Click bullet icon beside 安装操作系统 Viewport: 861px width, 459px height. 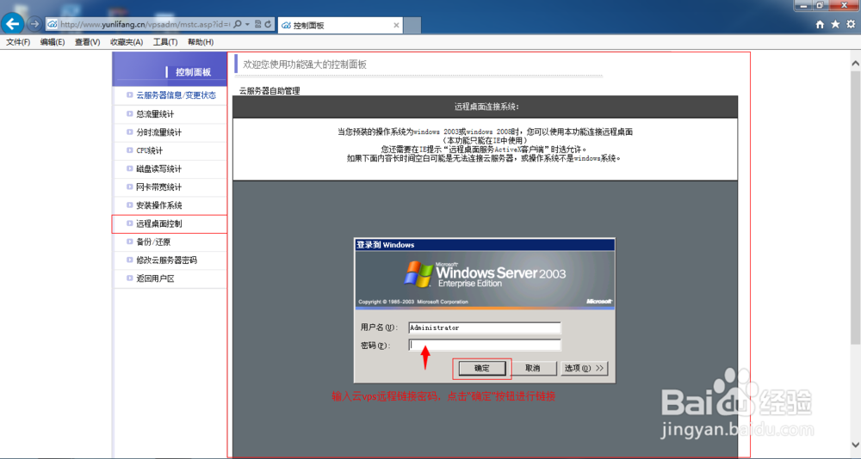pyautogui.click(x=130, y=205)
